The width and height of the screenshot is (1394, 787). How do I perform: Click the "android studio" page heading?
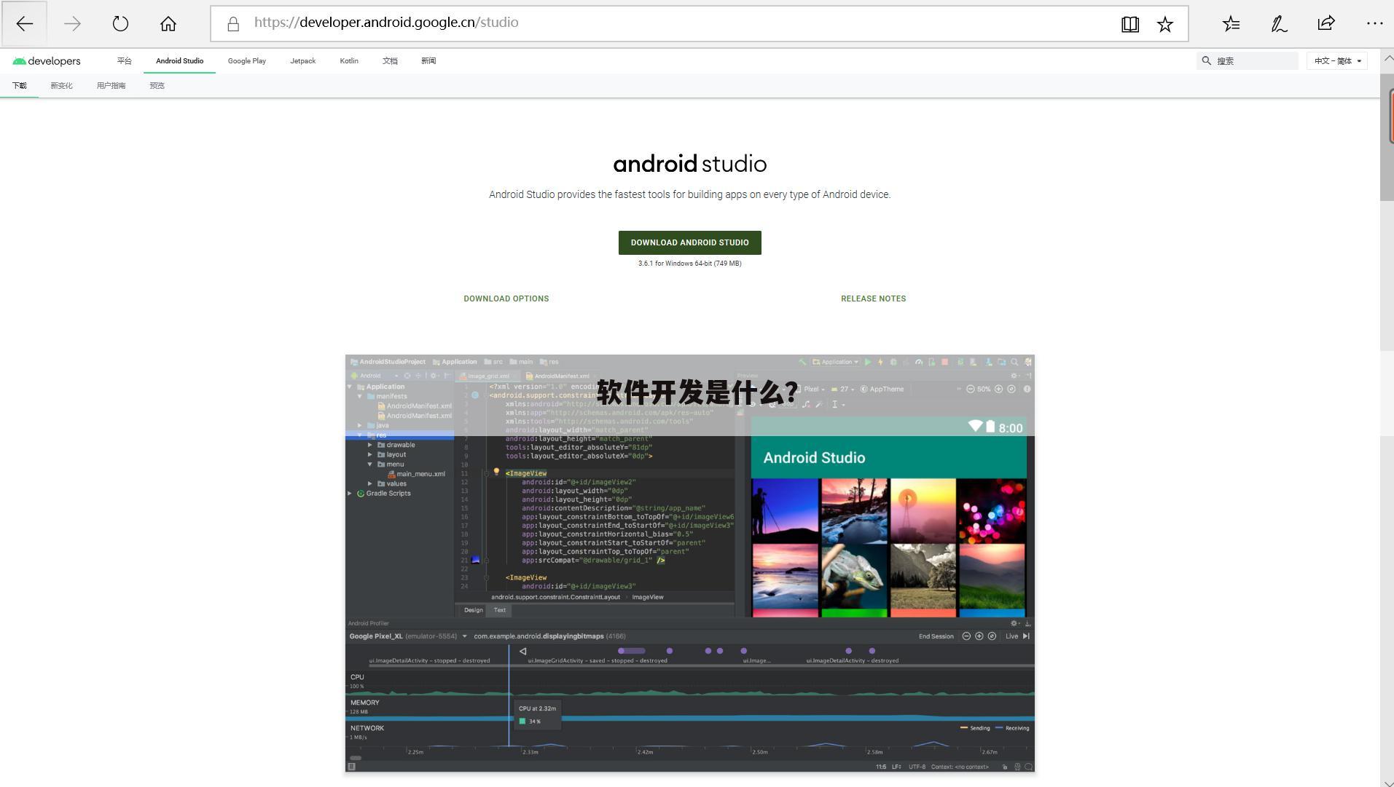(690, 165)
